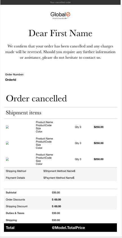Click the 'Your cancelled order' header bar
122x238 pixels.
click(x=60, y=2)
